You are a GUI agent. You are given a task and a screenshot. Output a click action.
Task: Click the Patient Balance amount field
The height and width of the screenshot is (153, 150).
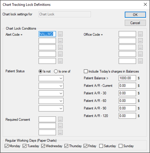coord(127,78)
